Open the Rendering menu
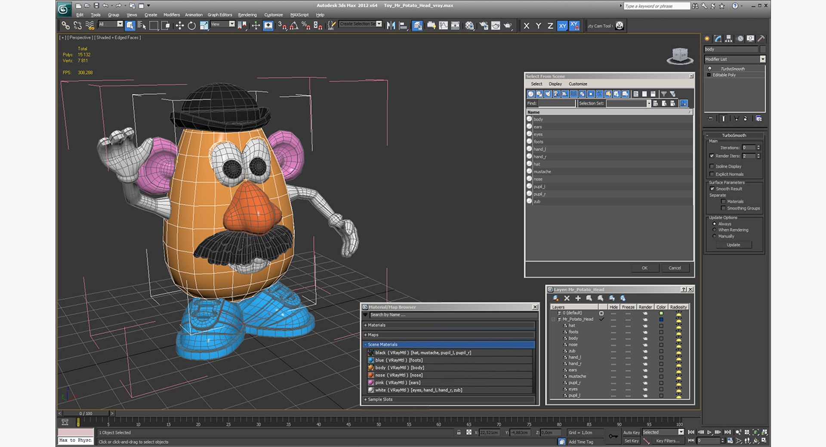This screenshot has height=447, width=826. click(247, 15)
